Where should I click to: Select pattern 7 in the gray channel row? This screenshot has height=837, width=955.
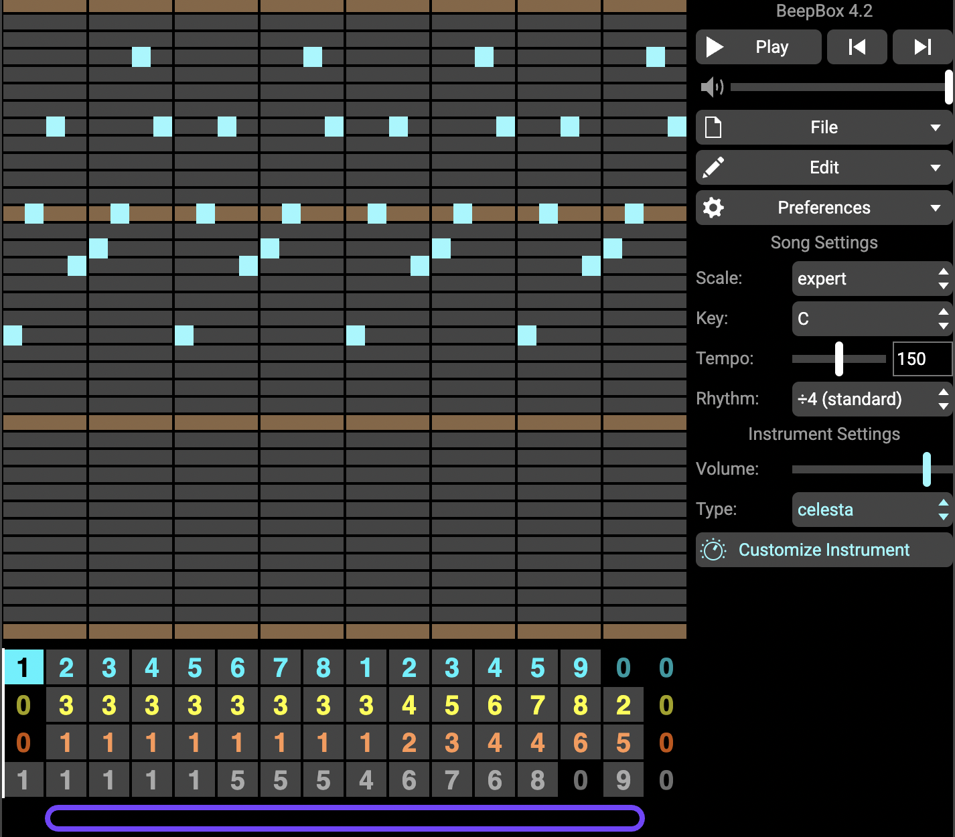pyautogui.click(x=452, y=780)
